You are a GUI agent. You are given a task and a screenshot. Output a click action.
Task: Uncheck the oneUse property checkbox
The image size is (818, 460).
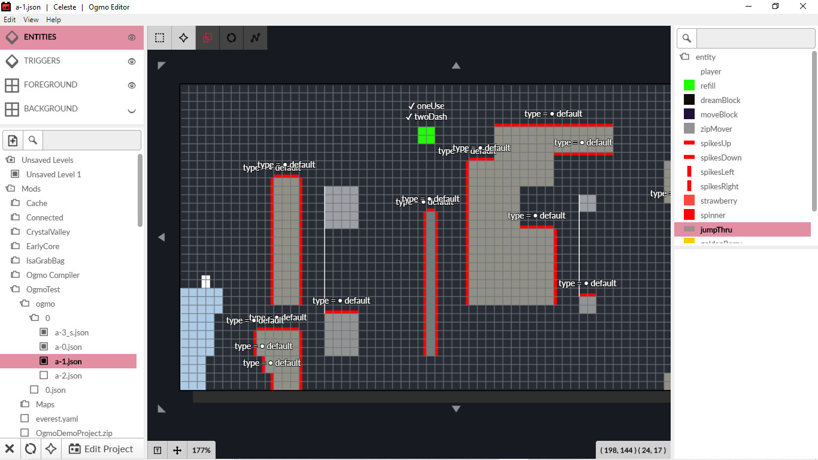click(411, 105)
